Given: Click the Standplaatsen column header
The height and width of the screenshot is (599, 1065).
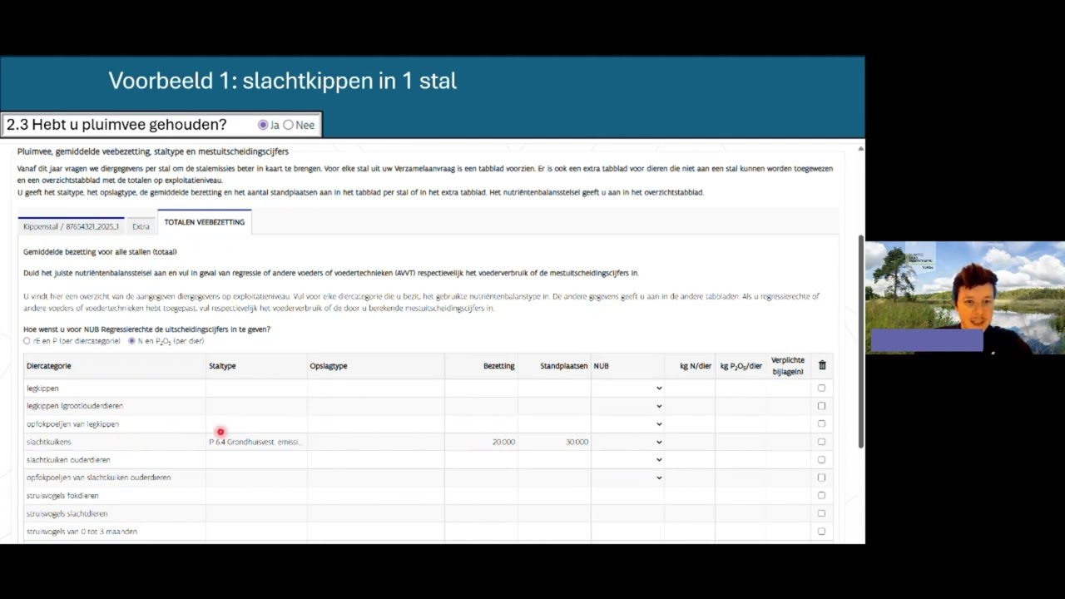Looking at the screenshot, I should [564, 366].
